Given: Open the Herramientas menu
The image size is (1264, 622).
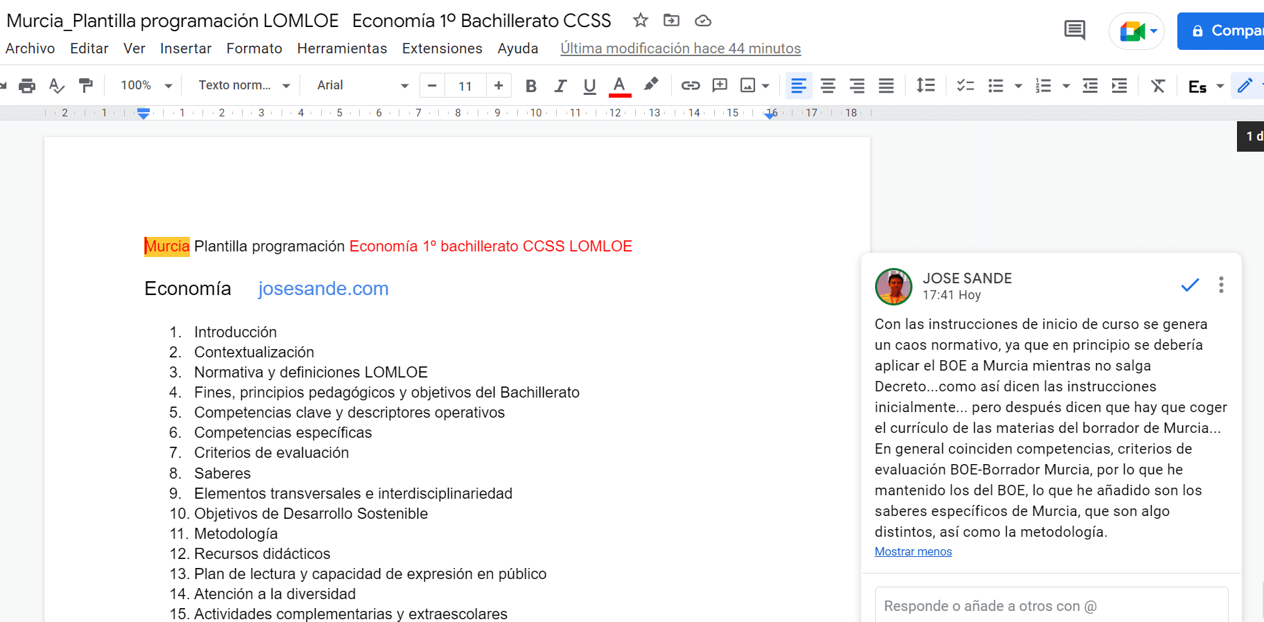Looking at the screenshot, I should pyautogui.click(x=342, y=48).
